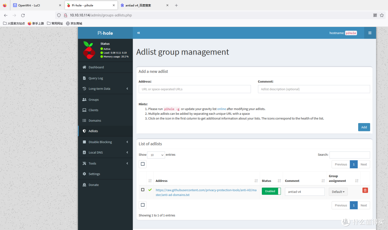Click the blue Add button
Screen dimensions: 388x230
(x=364, y=127)
